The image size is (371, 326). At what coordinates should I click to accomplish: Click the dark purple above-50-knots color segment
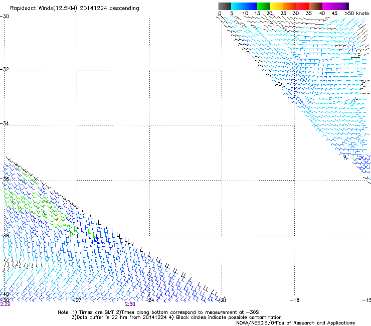tap(347, 6)
